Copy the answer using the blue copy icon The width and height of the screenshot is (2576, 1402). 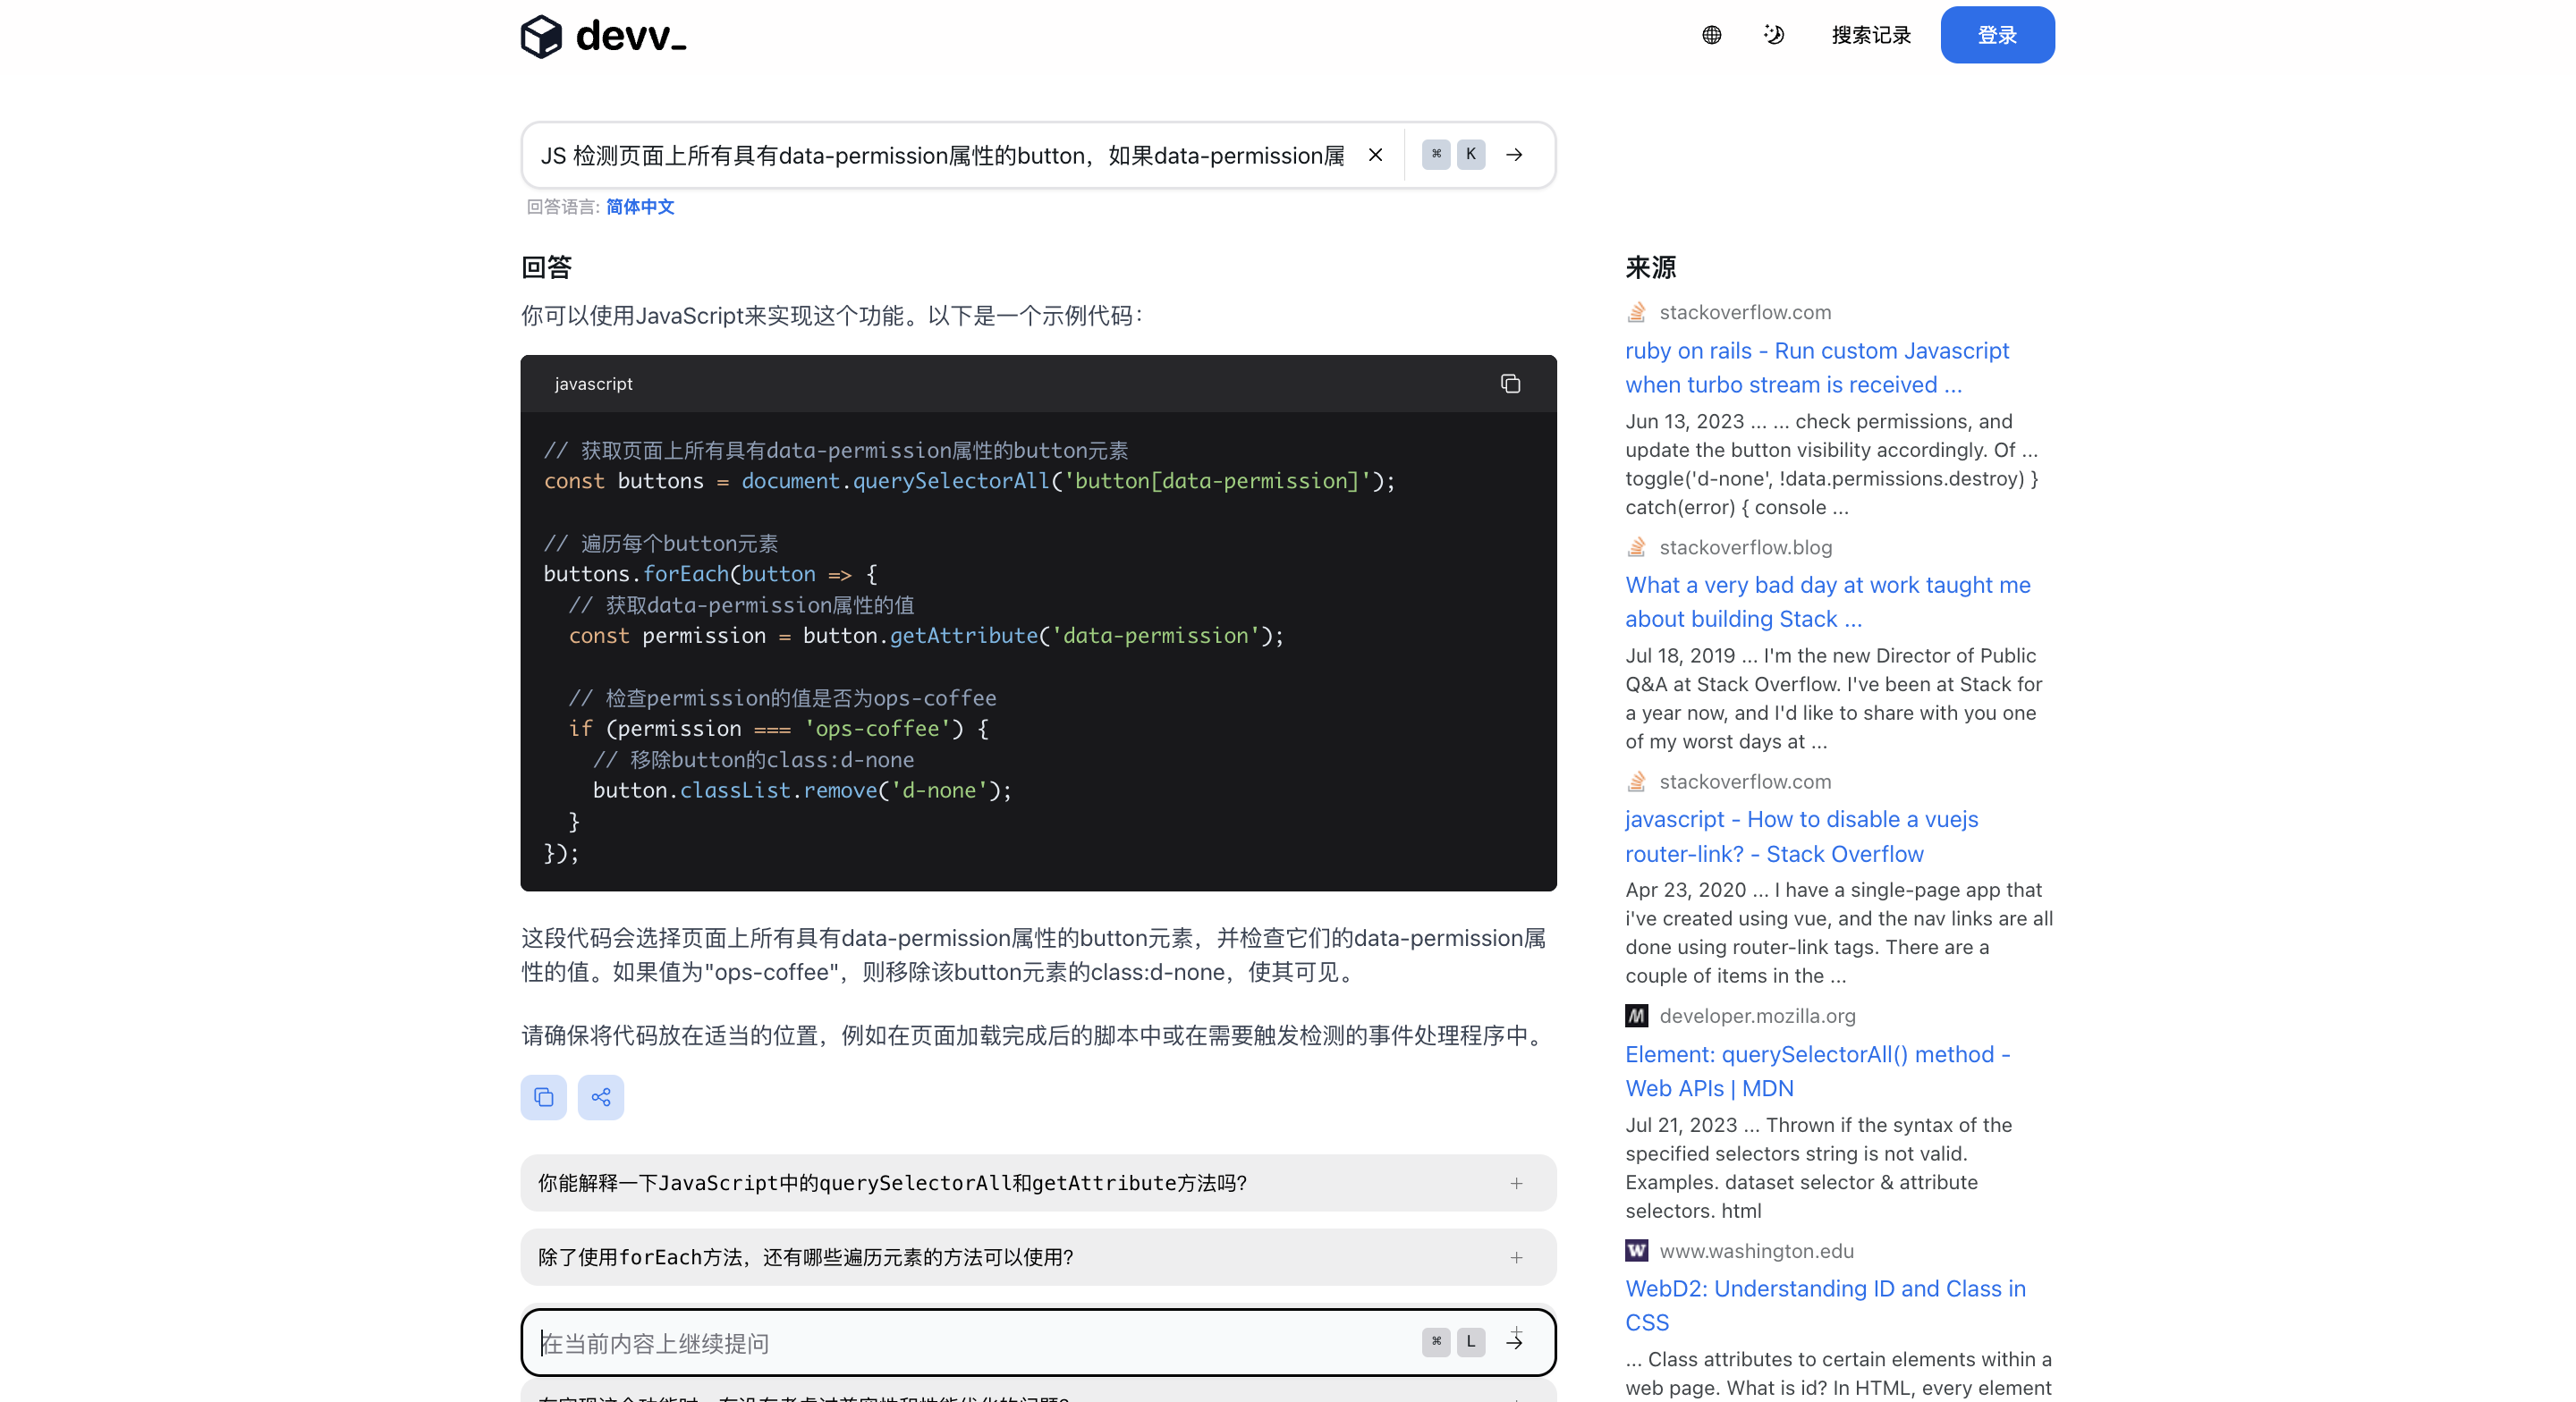pyautogui.click(x=543, y=1097)
